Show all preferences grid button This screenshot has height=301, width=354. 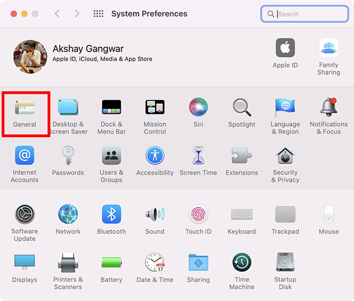(98, 13)
